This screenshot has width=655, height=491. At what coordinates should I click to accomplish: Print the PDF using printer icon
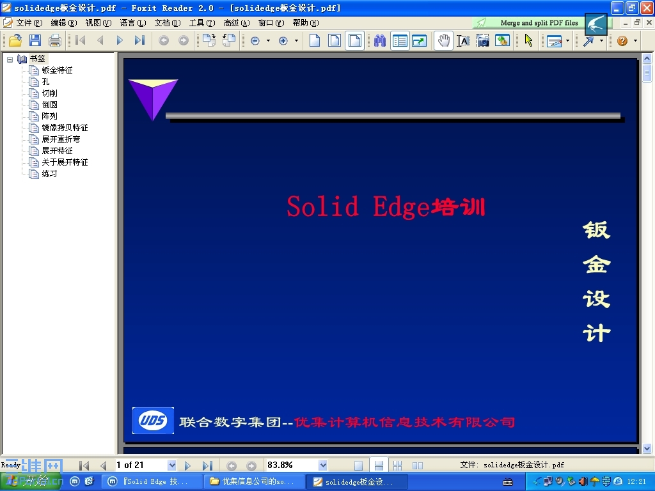tap(55, 40)
